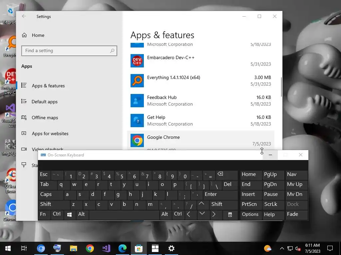Screen dimensions: 341x255
Task: Click the spacebar on On-Screen Keyboard
Action: click(x=124, y=214)
